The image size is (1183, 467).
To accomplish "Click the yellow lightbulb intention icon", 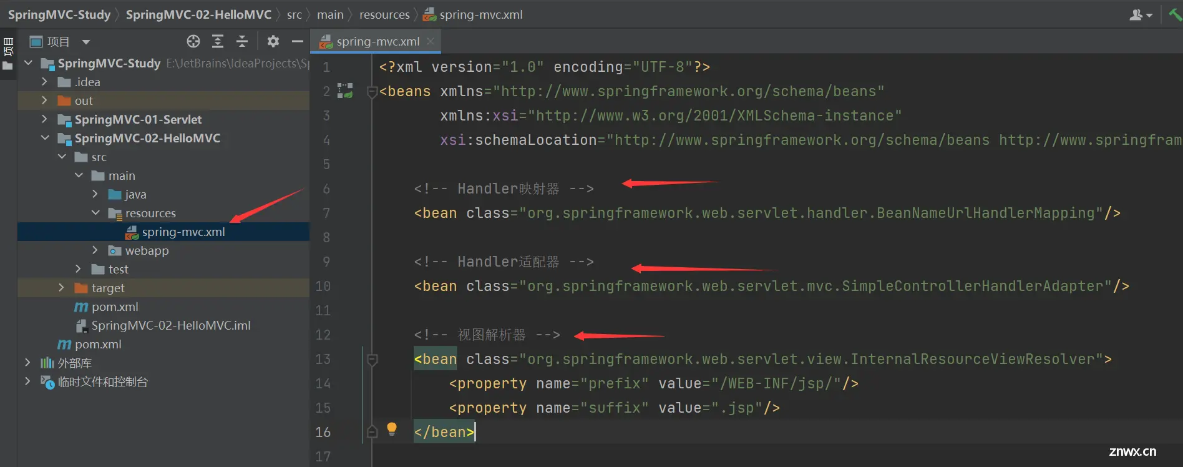I will click(x=392, y=429).
